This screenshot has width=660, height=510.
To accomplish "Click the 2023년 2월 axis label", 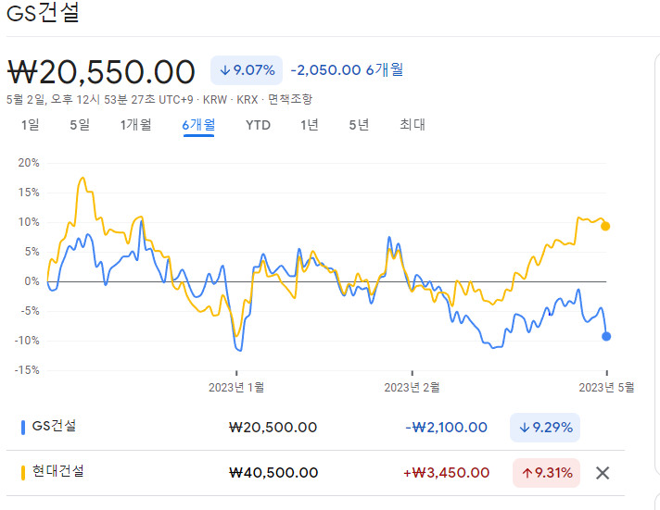I will (412, 387).
